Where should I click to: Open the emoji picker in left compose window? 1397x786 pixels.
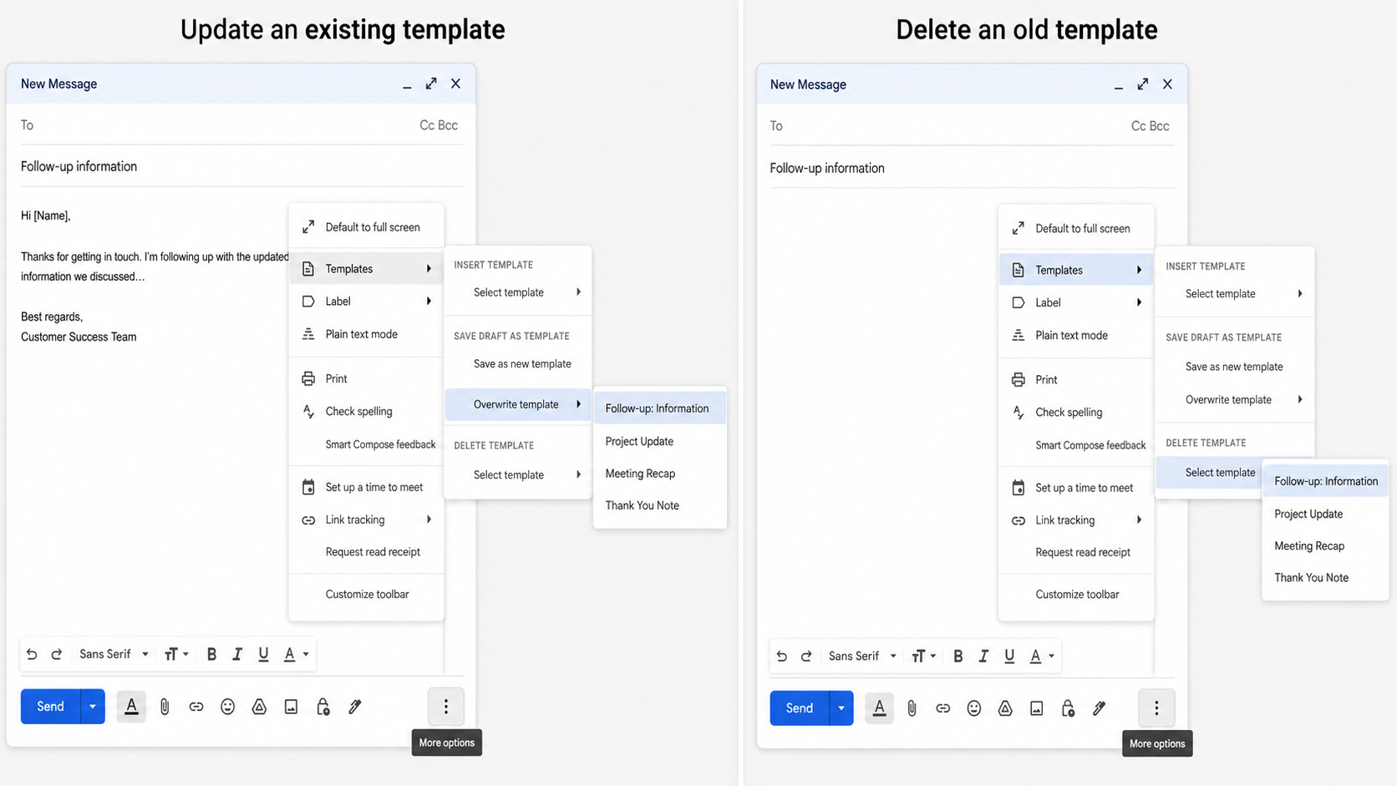(227, 707)
